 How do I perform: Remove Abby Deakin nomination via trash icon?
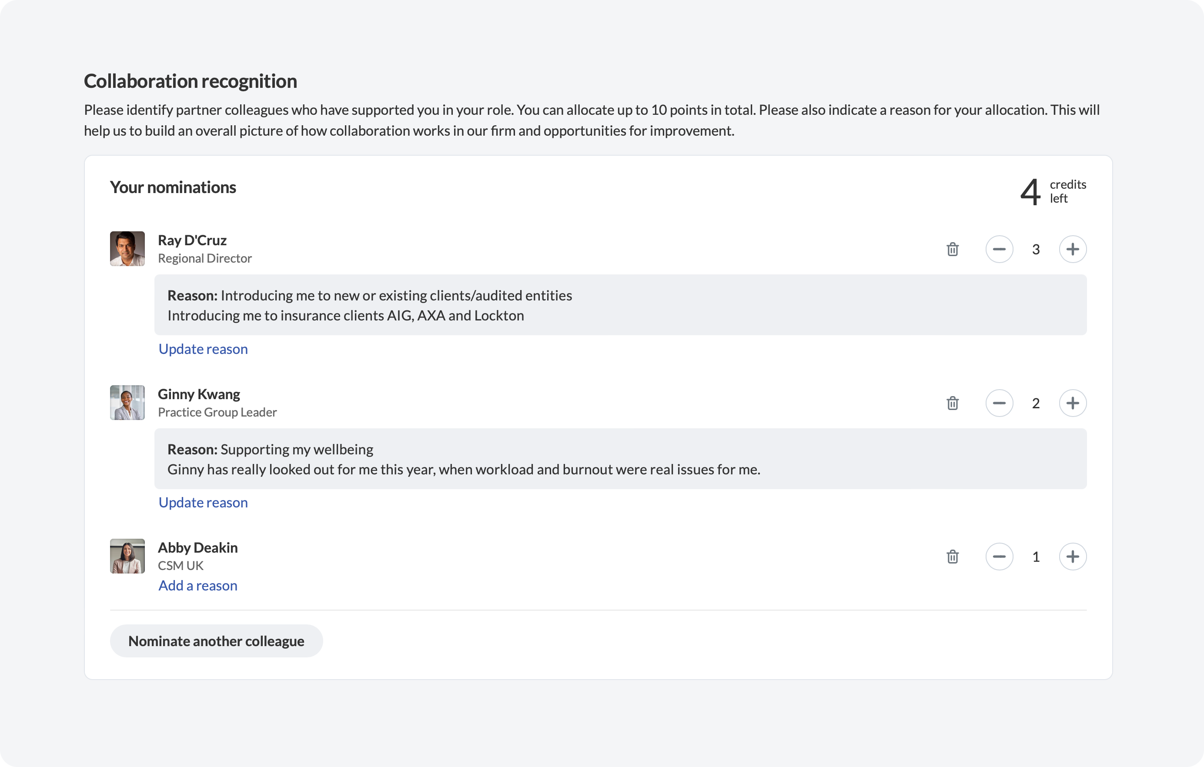(x=953, y=557)
